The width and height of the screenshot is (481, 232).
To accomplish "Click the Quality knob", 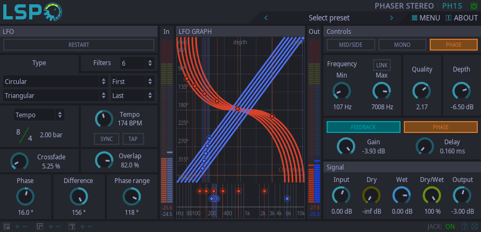I will (422, 91).
